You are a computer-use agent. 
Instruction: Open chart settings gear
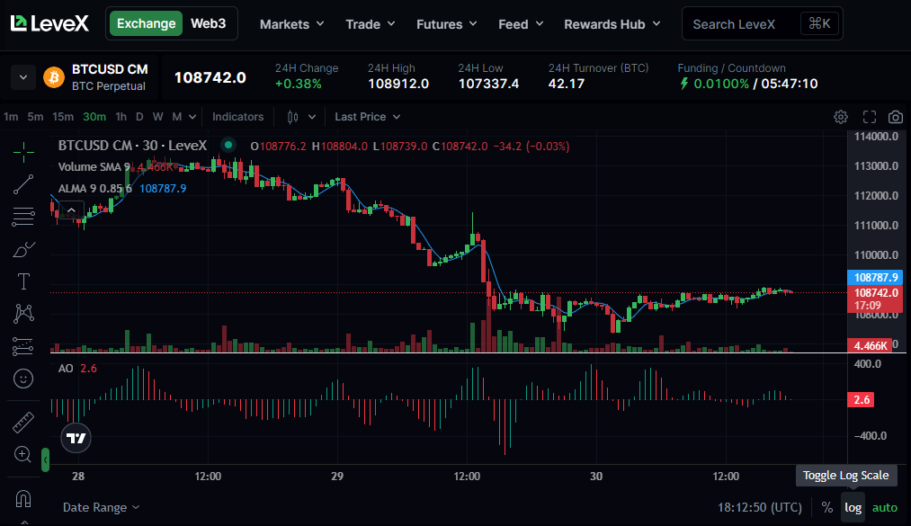(x=841, y=117)
